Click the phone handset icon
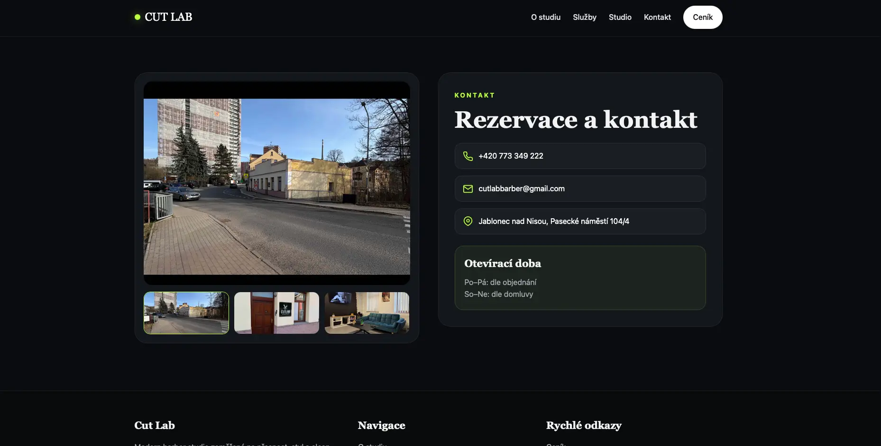881x446 pixels. pyautogui.click(x=468, y=156)
